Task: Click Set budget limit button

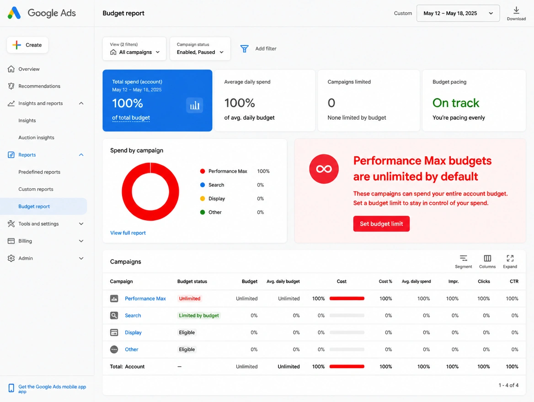Action: (381, 224)
